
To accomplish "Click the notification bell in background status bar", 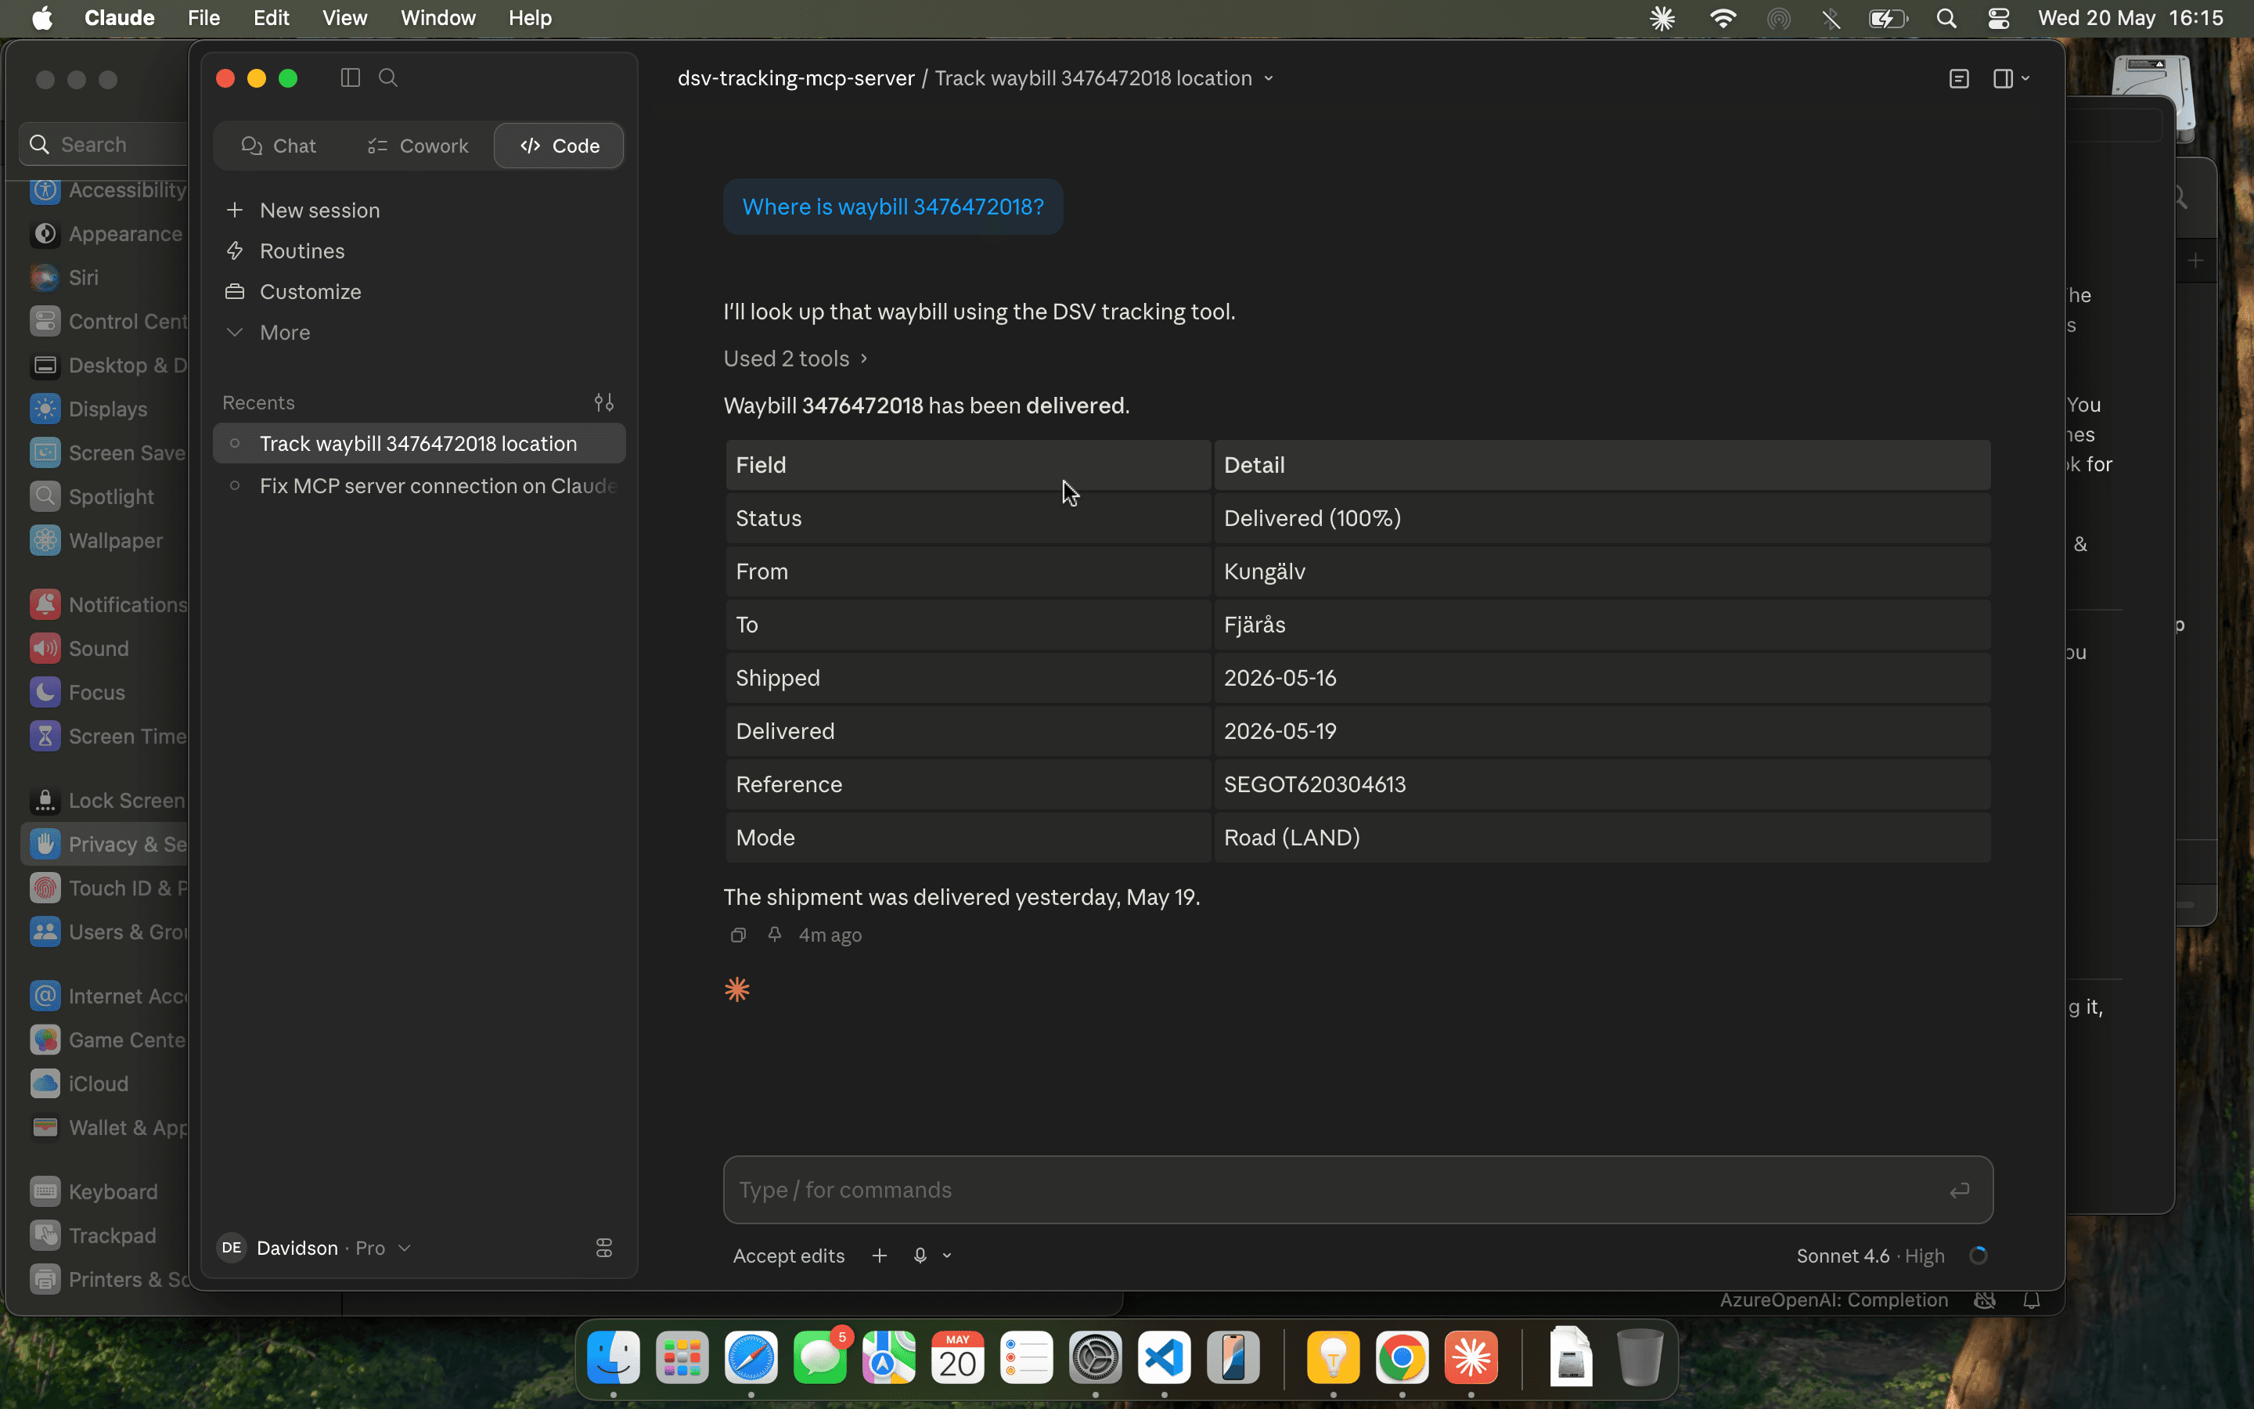I will pyautogui.click(x=2032, y=1301).
